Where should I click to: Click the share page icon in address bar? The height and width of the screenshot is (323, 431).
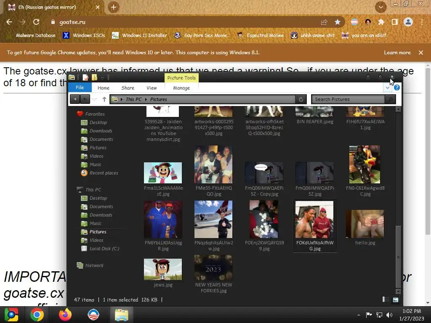pyautogui.click(x=324, y=22)
